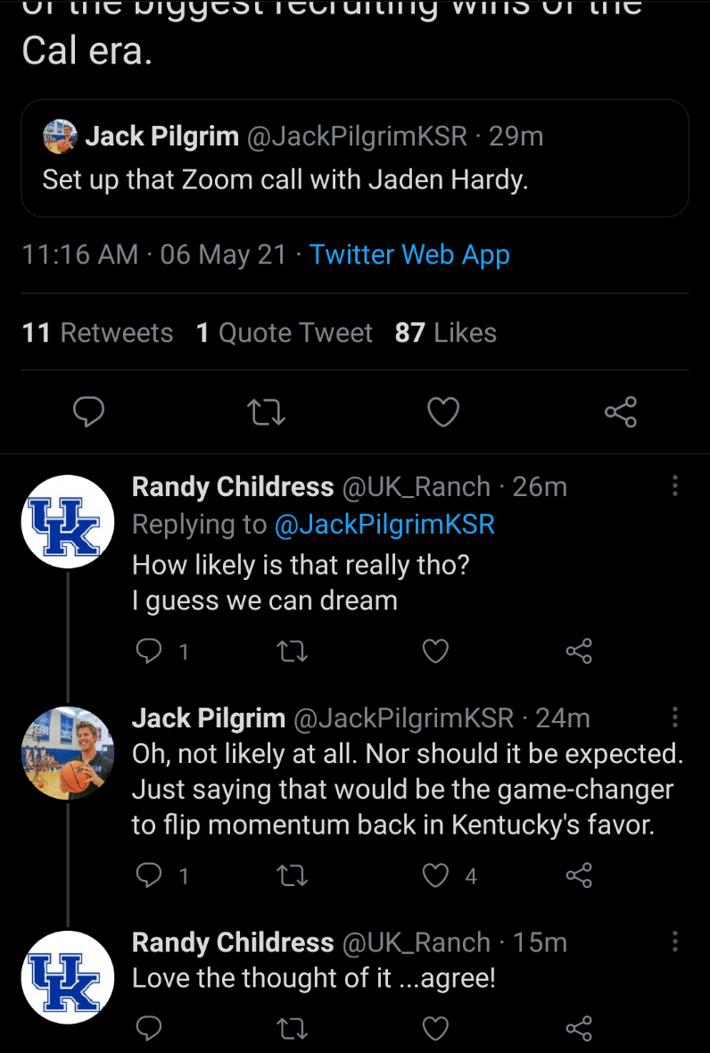The image size is (710, 1053).
Task: Open more options on Randy's 26m tweet
Action: [675, 486]
